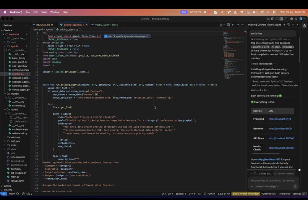Open the Gemini 3.1 Pro (High) model selector

267,187
